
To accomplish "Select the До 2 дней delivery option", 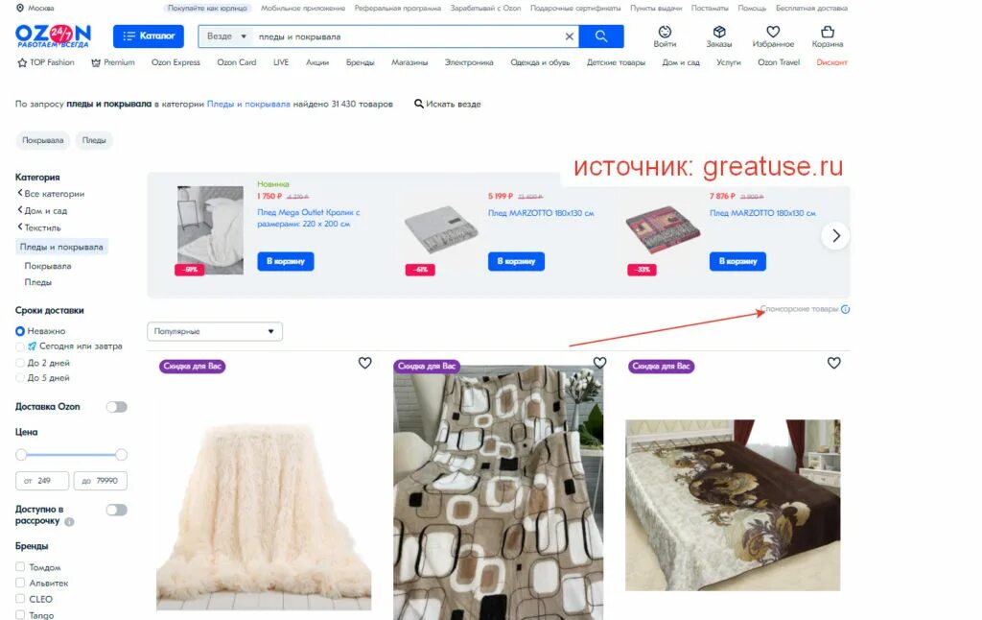I will click(20, 363).
